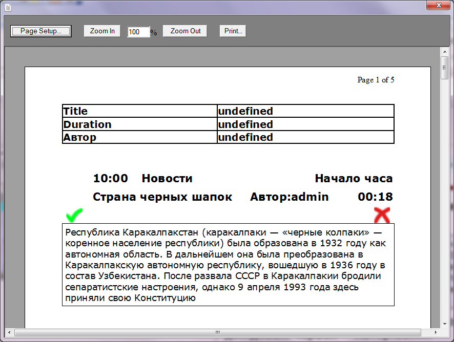Screen dimensions: 454x342
Task: Click the vertical scrollbar thumb
Action: click(x=444, y=68)
